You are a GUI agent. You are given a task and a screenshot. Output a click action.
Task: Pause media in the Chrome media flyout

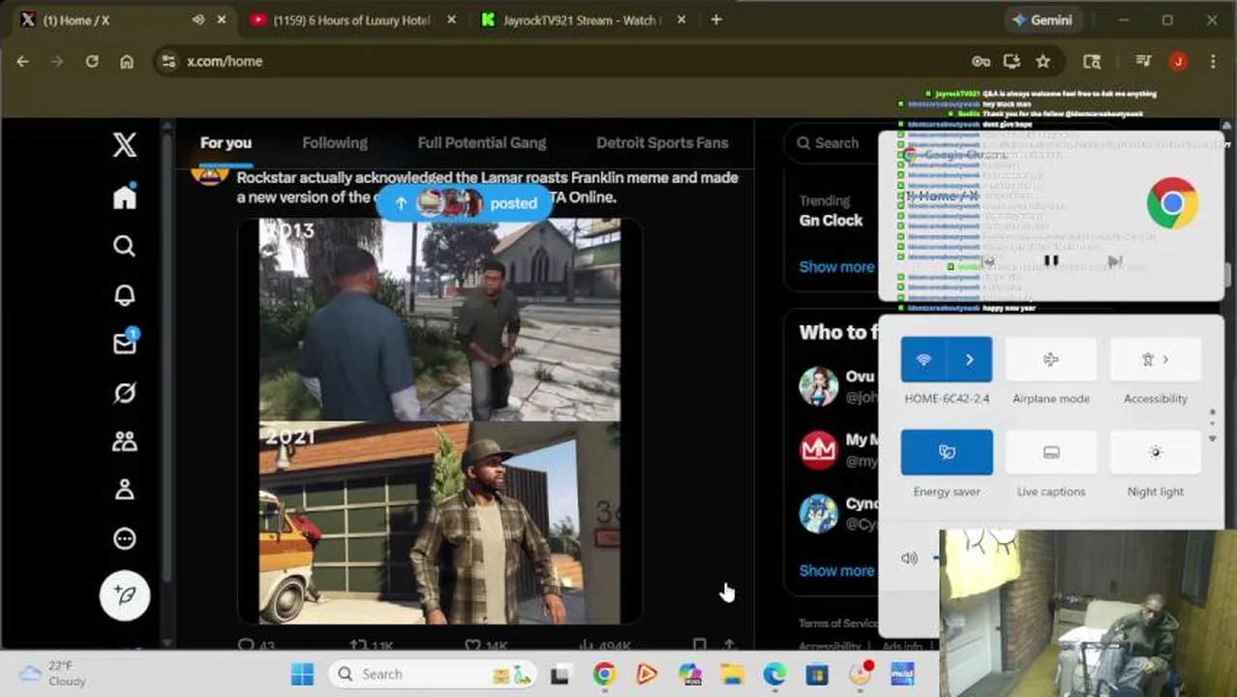click(x=1051, y=260)
